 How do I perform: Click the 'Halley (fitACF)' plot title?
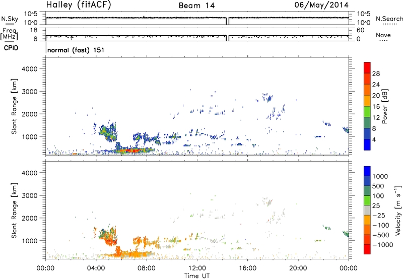click(79, 5)
